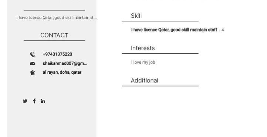Click the email envelope icon
This screenshot has width=267, height=137.
(33, 64)
